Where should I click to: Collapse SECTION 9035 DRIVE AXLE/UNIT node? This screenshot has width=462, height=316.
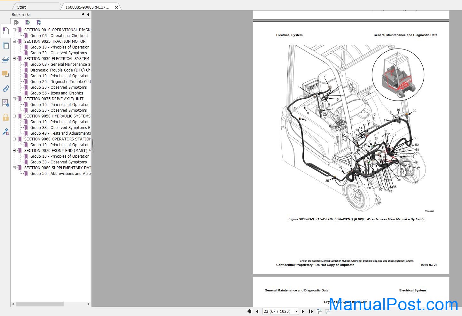(14, 99)
